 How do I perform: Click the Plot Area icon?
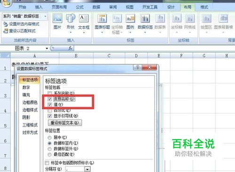pyautogui.click(x=206, y=18)
